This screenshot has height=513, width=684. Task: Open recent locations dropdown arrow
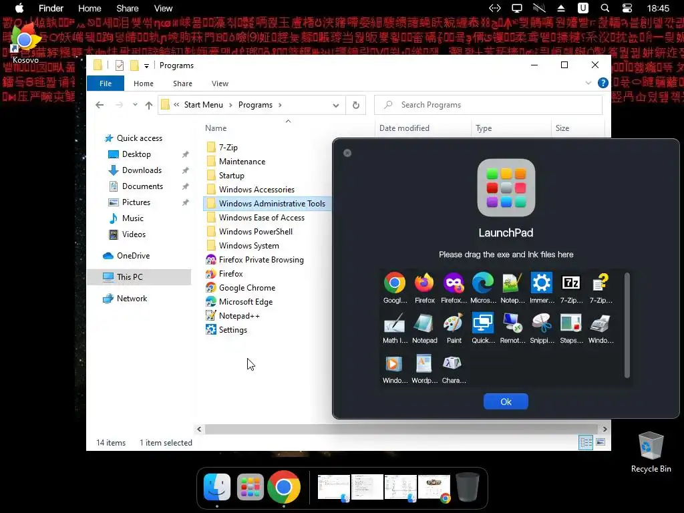pyautogui.click(x=135, y=105)
